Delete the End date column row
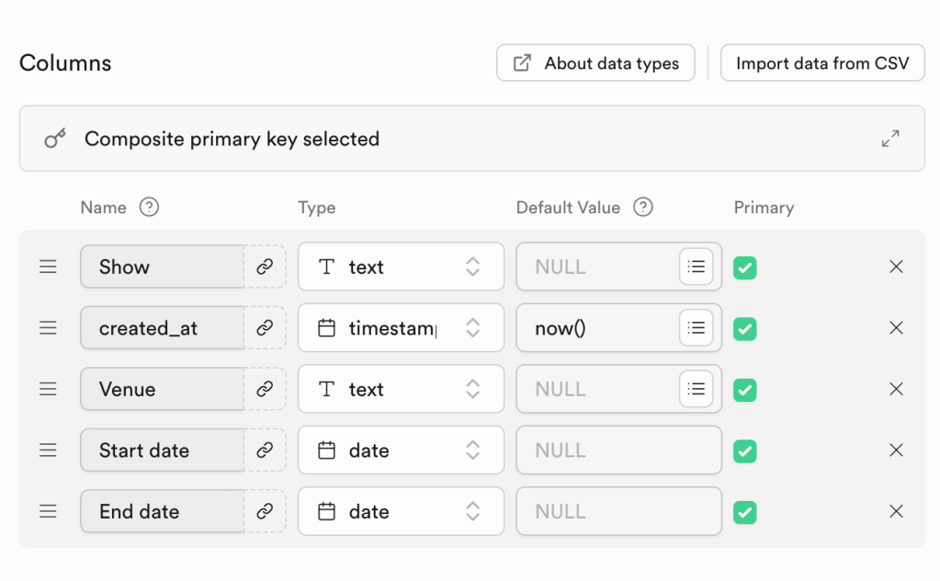The image size is (940, 581). (896, 512)
